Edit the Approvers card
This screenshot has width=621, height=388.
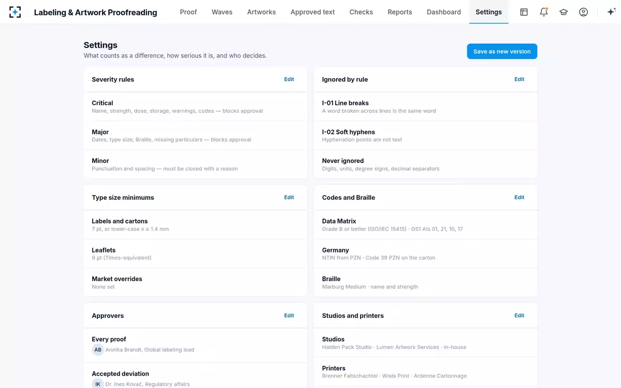[289, 316]
